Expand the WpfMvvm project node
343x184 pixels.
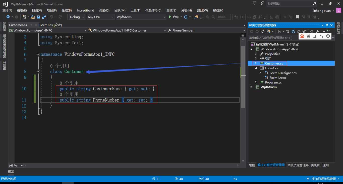coord(251,87)
